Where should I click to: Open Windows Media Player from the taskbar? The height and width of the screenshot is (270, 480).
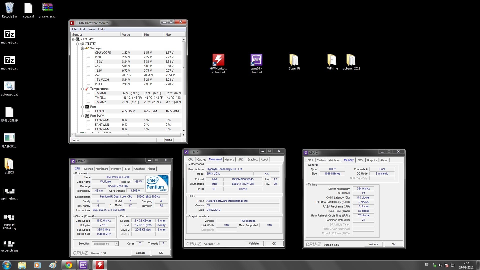pos(37,265)
